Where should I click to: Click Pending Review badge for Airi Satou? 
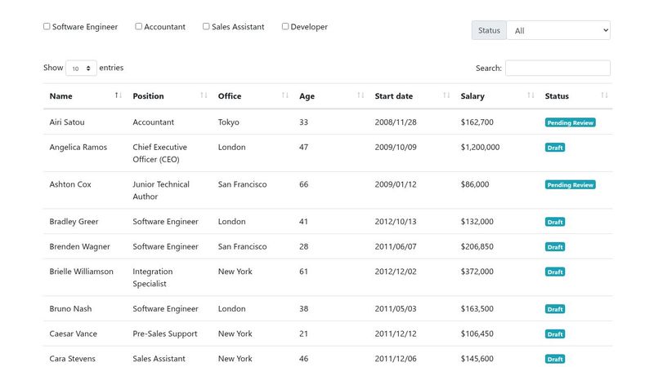(x=570, y=123)
